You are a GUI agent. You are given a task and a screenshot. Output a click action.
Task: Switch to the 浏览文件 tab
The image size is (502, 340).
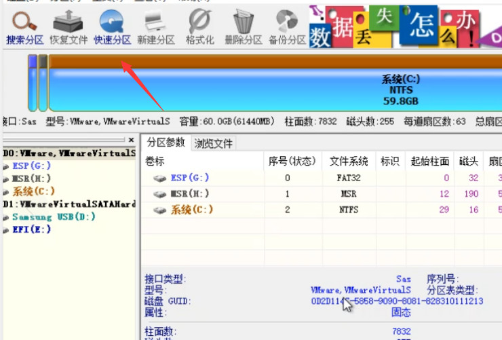213,143
